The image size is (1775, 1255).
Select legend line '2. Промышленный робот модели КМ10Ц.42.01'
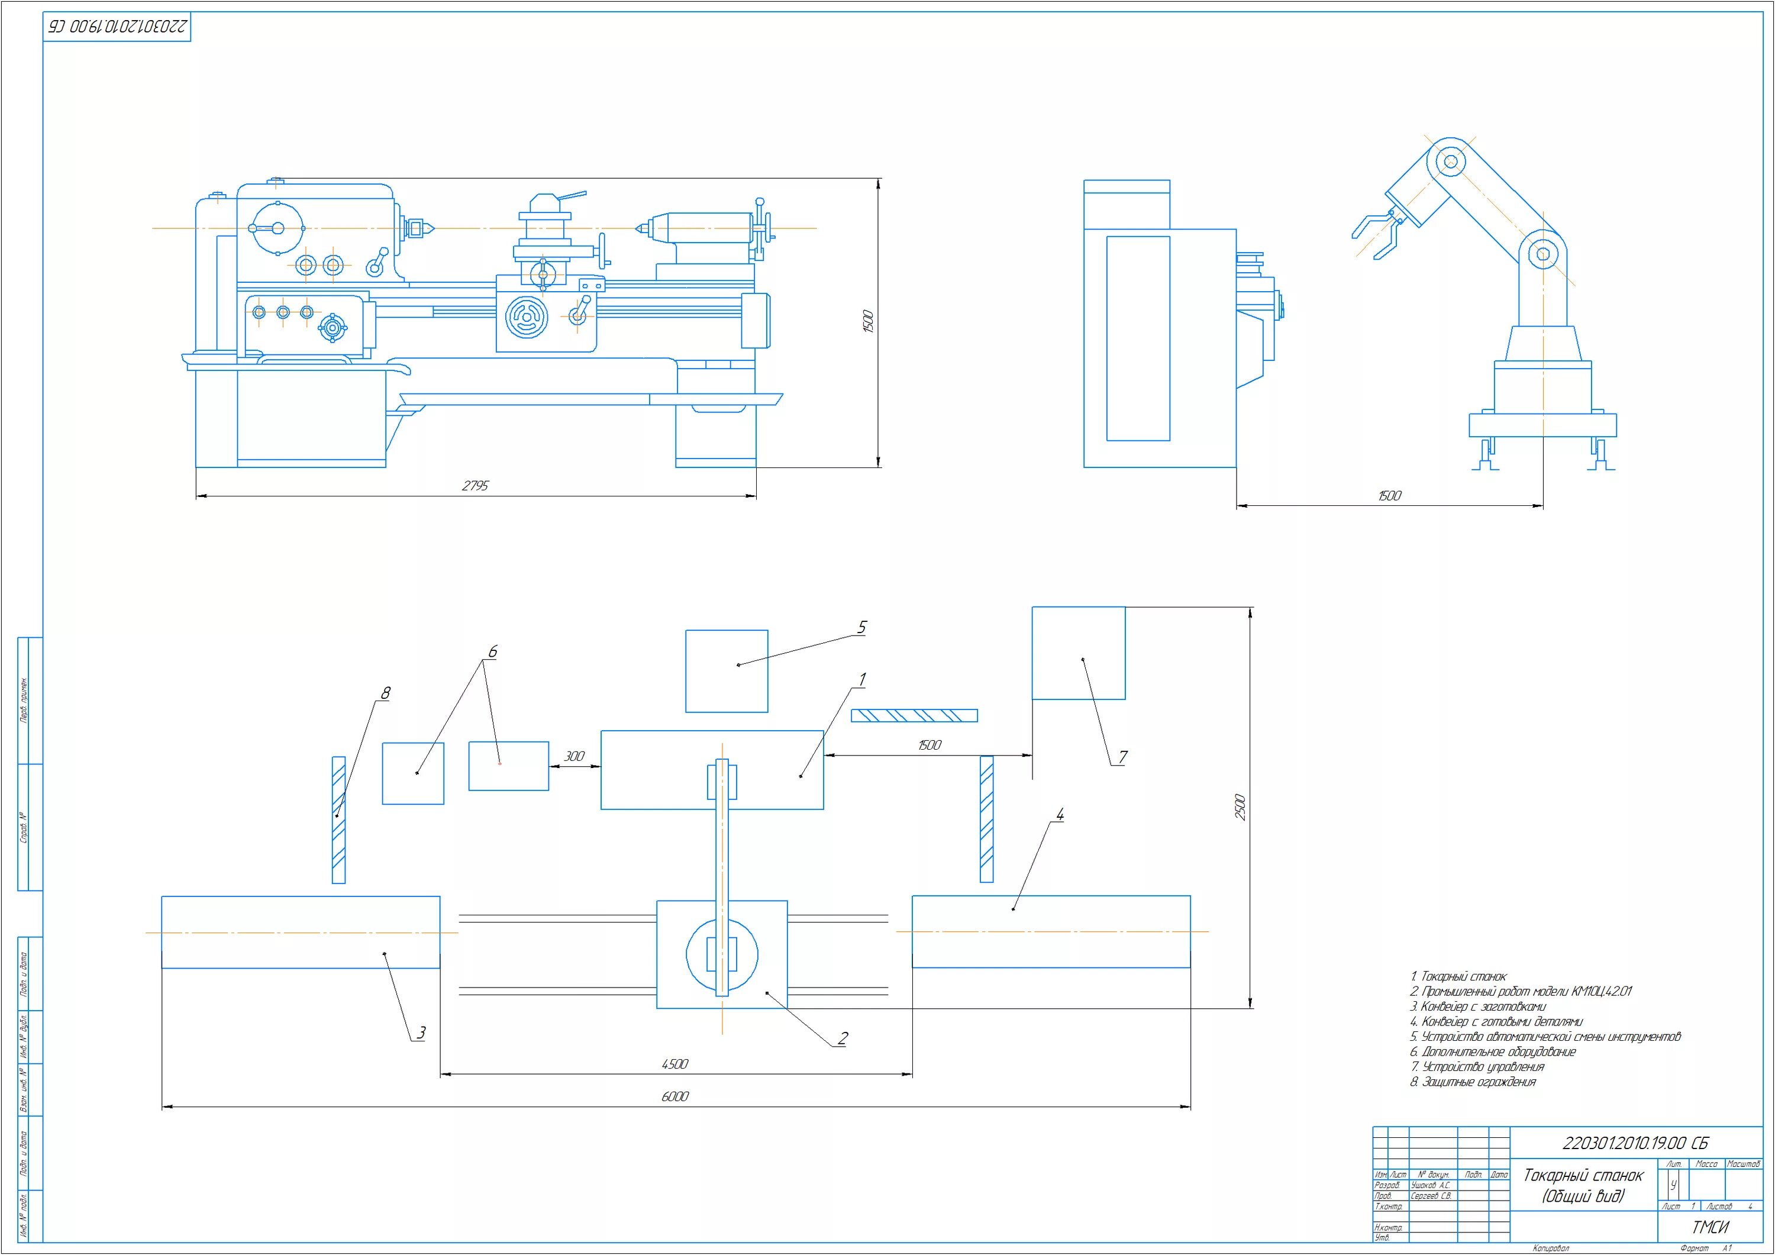(x=1521, y=991)
